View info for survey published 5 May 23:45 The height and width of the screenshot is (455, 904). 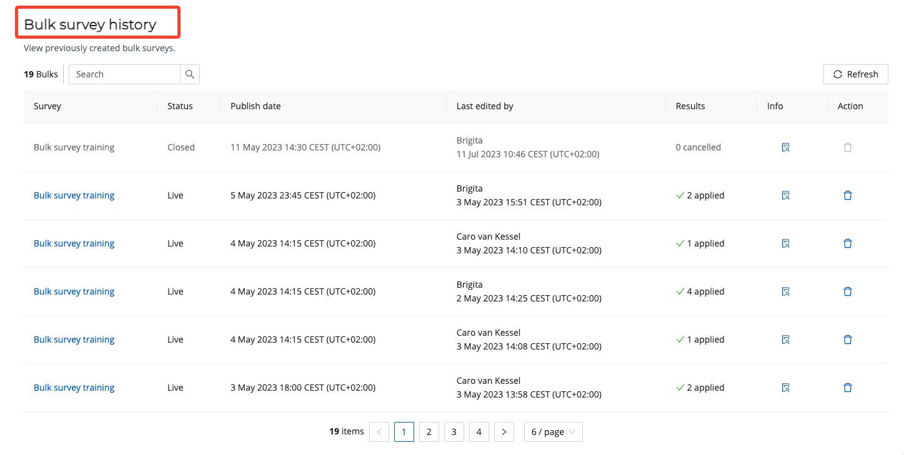(x=785, y=195)
